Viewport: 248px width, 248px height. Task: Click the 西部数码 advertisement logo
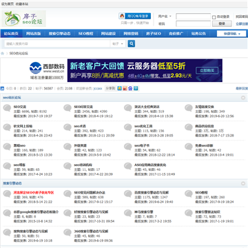[x=47, y=70]
